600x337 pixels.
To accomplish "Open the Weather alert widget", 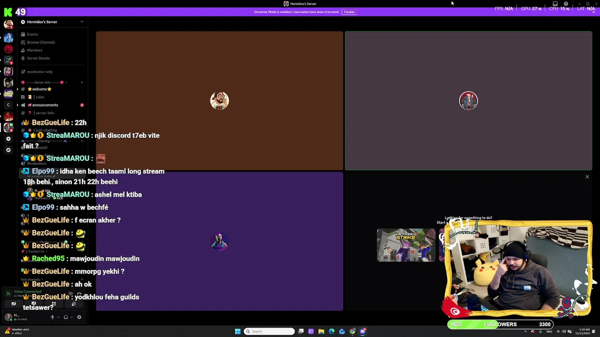I will pyautogui.click(x=17, y=331).
